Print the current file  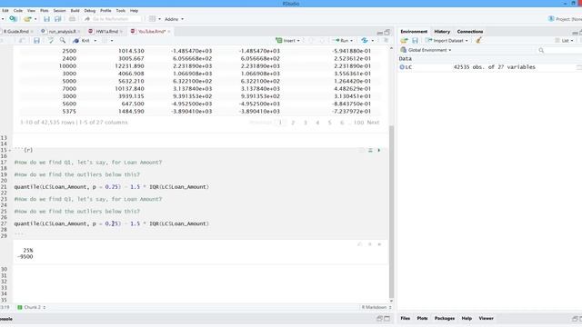pos(72,19)
